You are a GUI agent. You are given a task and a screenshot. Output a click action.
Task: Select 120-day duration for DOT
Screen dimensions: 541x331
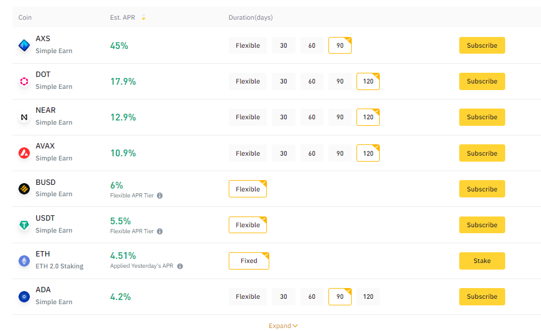click(368, 81)
